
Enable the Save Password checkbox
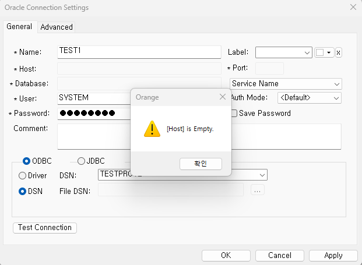click(x=234, y=113)
